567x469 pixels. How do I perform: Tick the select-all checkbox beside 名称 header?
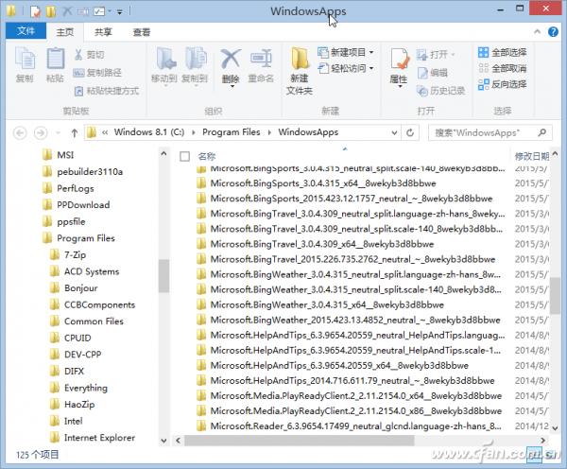[x=185, y=156]
